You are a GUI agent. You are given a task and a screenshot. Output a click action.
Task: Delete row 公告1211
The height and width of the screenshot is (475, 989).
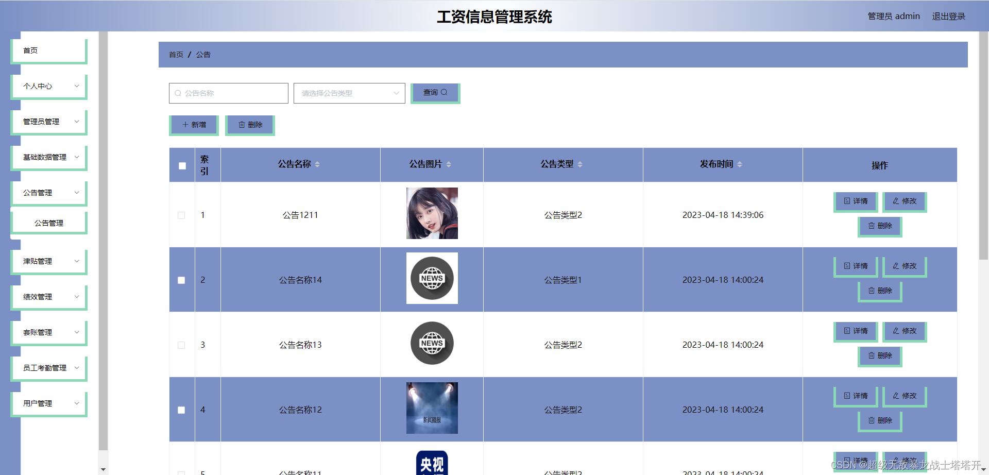(x=880, y=226)
